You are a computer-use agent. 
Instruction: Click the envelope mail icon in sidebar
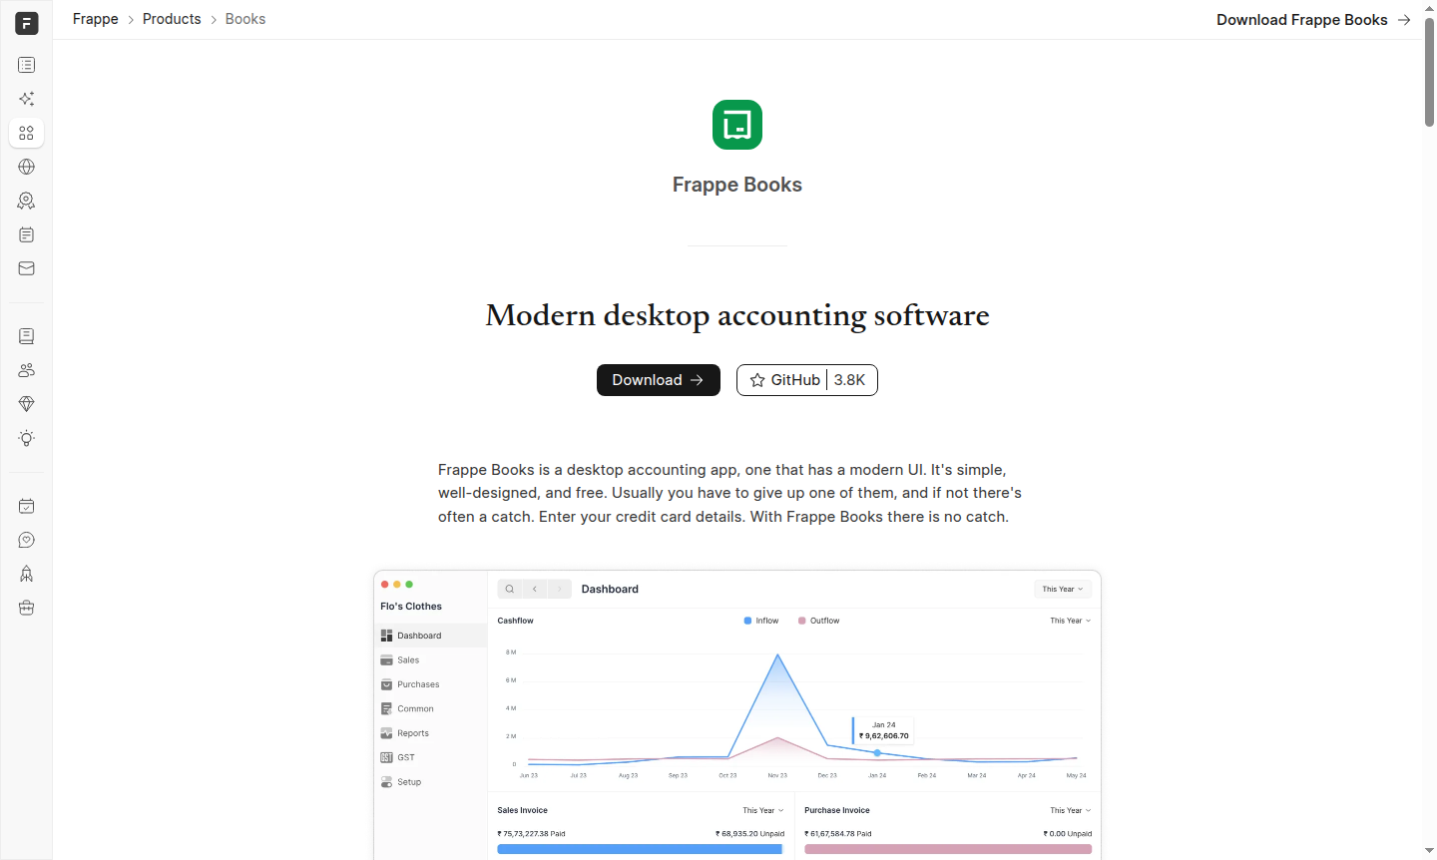pyautogui.click(x=26, y=268)
